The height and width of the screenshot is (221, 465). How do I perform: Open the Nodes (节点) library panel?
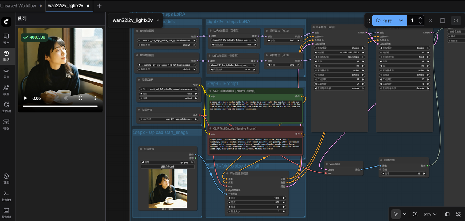tap(6, 73)
